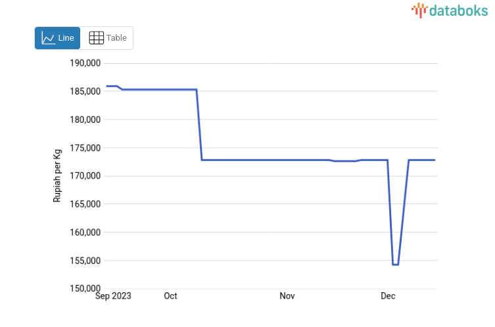
Task: Click the steep October drop on the line
Action: point(199,125)
